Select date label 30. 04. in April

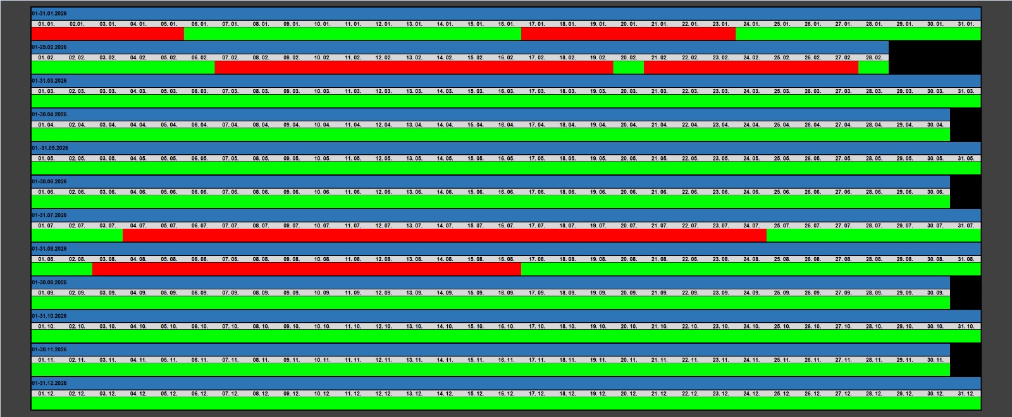click(x=935, y=125)
